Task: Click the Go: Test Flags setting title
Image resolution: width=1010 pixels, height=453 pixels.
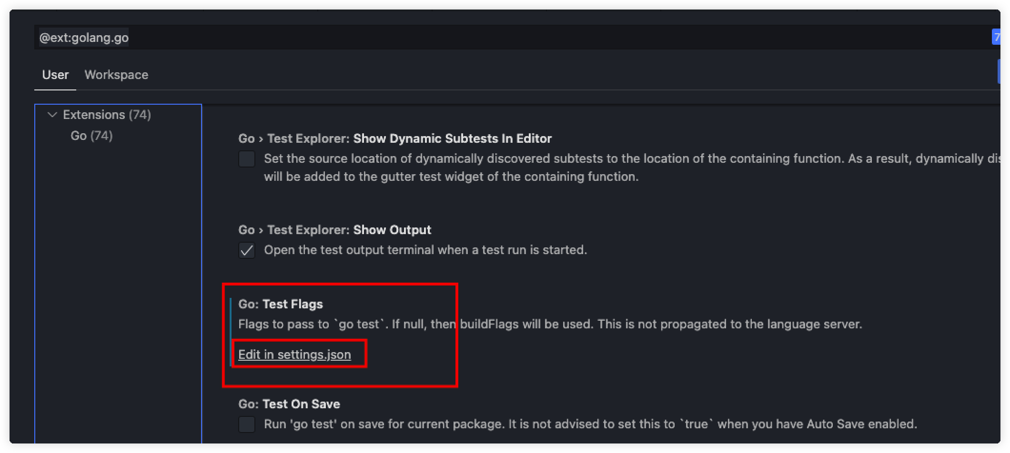Action: pyautogui.click(x=281, y=304)
